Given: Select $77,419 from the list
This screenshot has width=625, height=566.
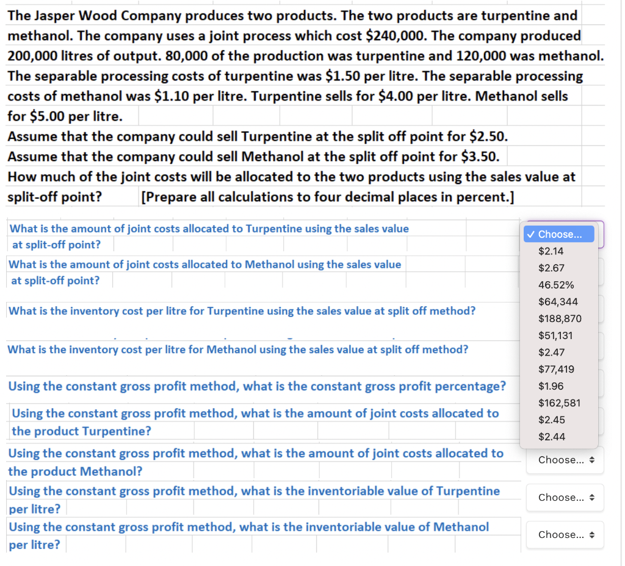Looking at the screenshot, I should pyautogui.click(x=560, y=370).
